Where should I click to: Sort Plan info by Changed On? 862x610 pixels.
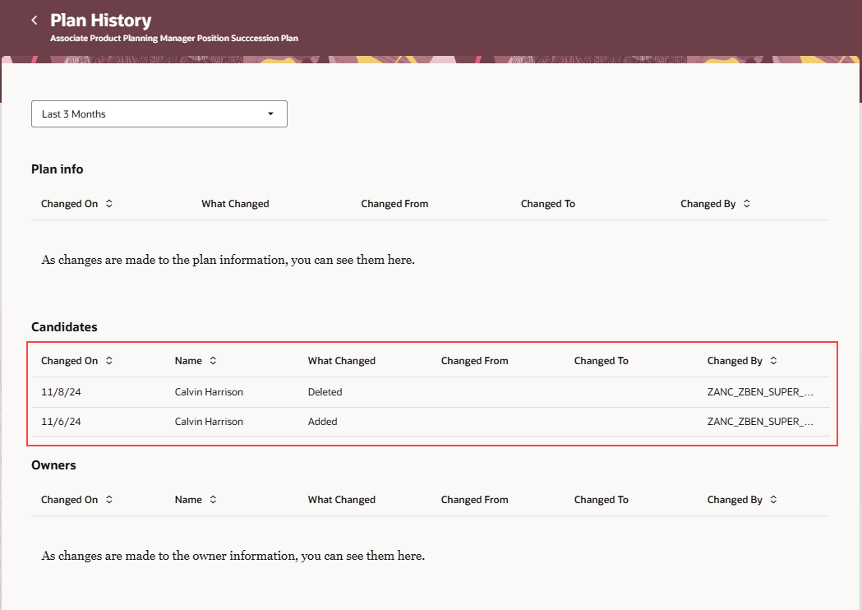pyautogui.click(x=108, y=204)
